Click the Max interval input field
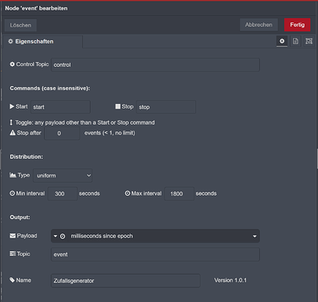The width and height of the screenshot is (318, 302). coord(179,193)
